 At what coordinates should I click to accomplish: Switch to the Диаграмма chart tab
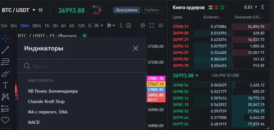click(x=126, y=10)
